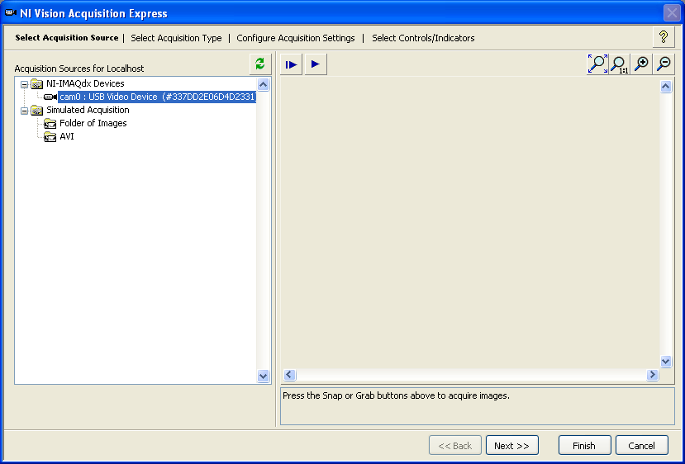Select the AVI simulated source

pos(67,136)
